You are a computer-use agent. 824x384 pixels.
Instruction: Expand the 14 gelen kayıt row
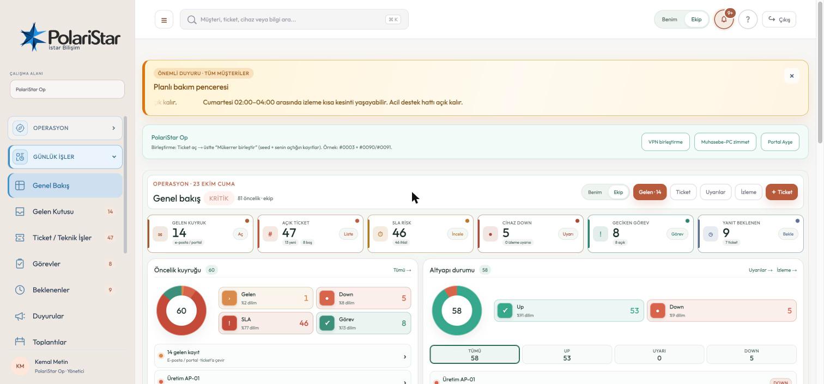point(282,356)
